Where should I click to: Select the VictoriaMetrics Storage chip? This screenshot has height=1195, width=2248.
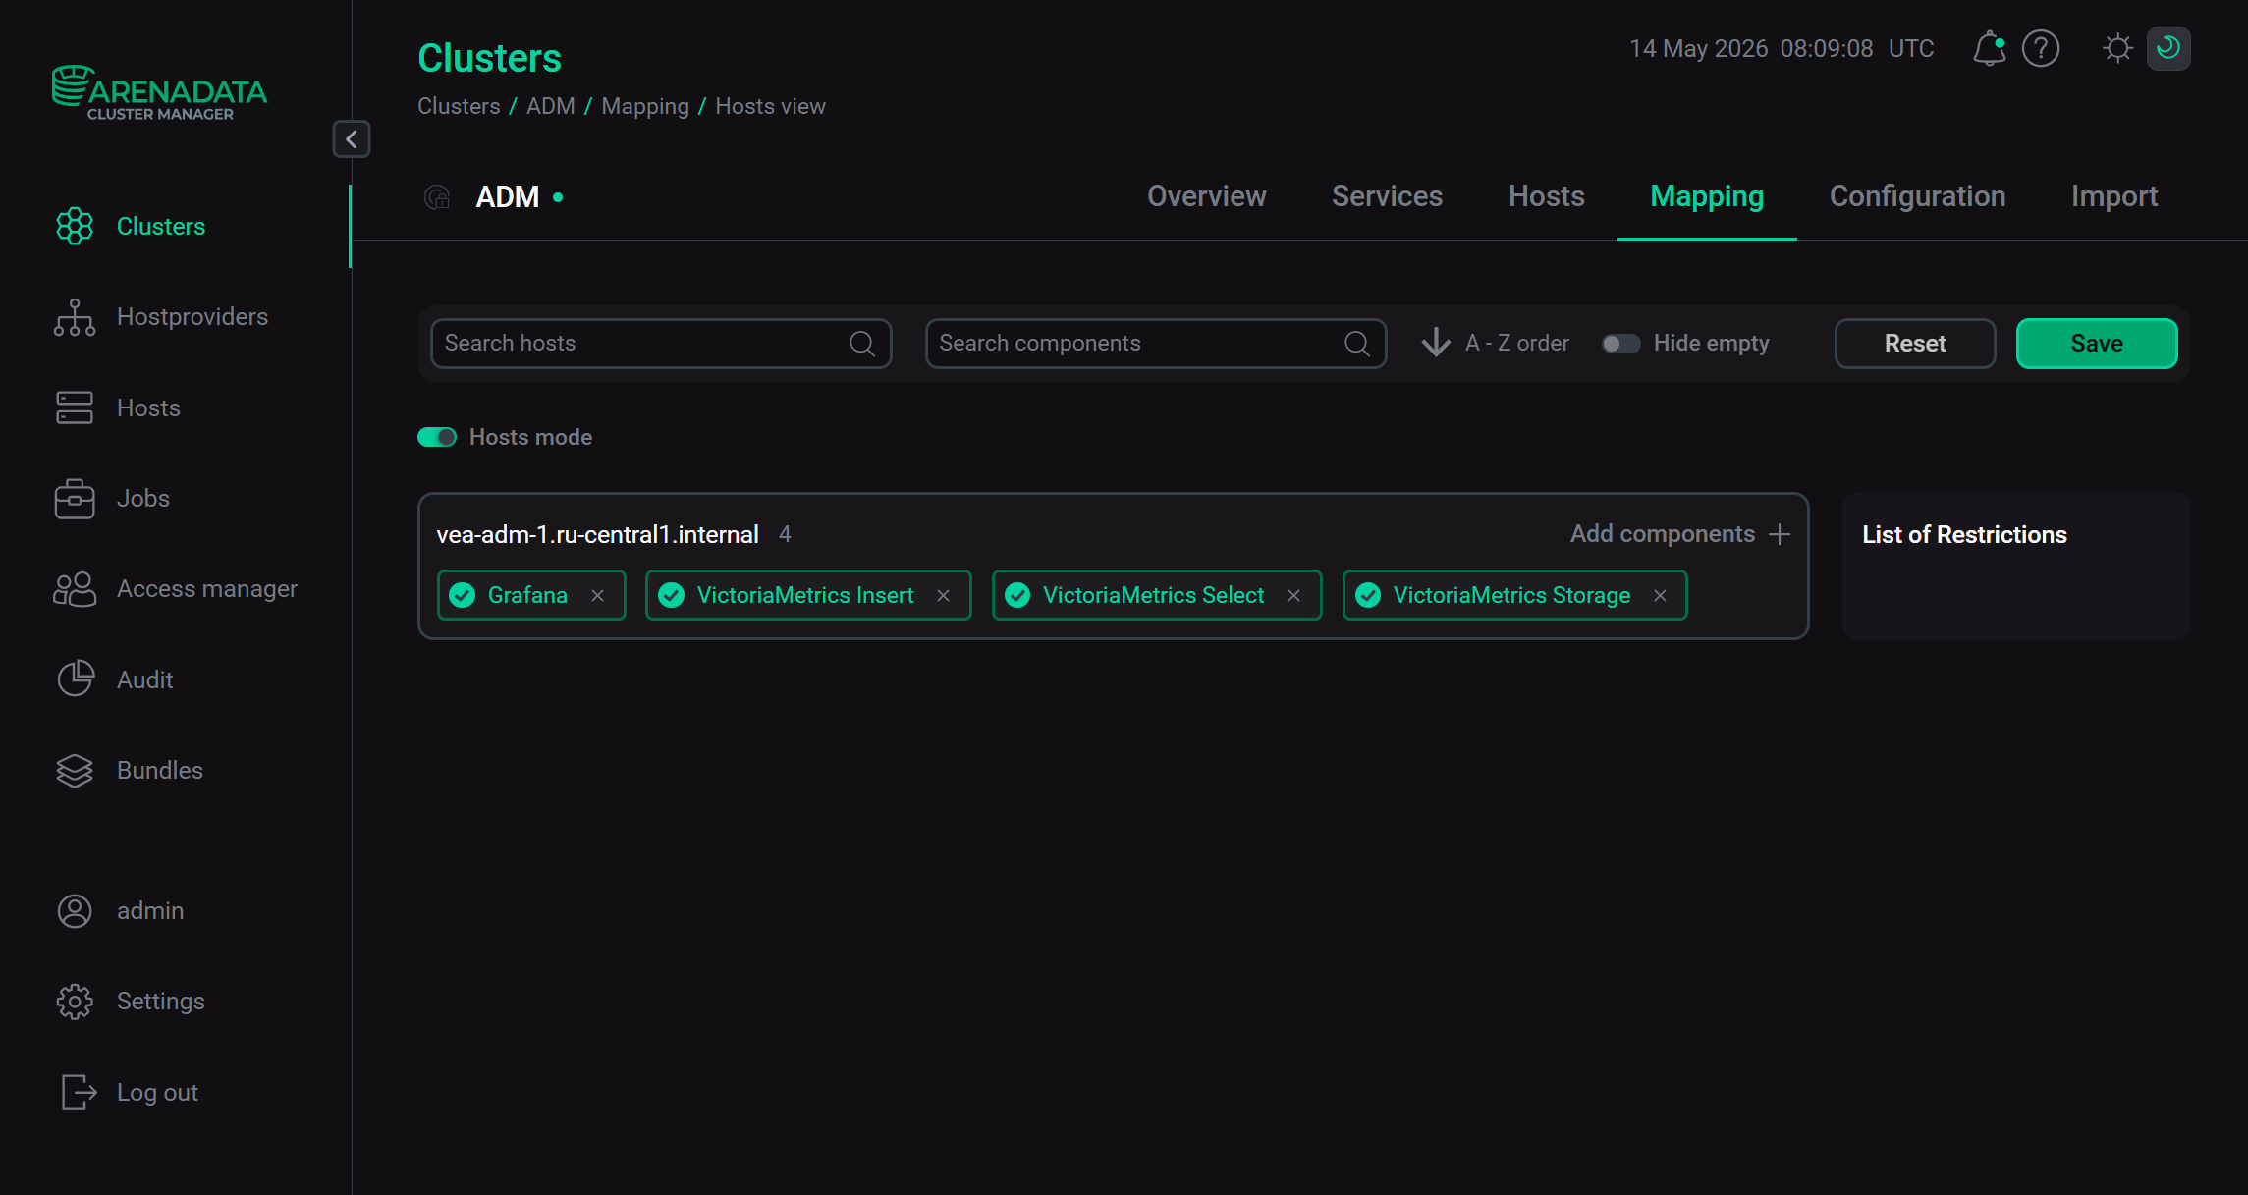coord(1514,596)
